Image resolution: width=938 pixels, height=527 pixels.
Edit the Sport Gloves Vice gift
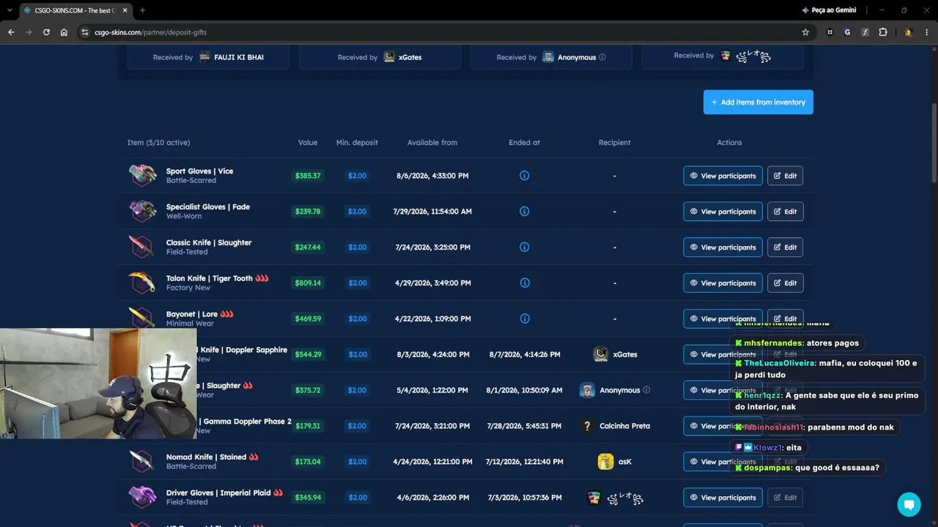coord(785,176)
